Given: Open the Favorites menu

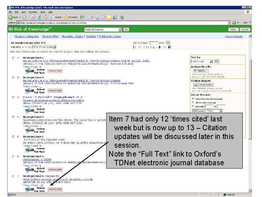Looking at the screenshot, I should [x=33, y=12].
